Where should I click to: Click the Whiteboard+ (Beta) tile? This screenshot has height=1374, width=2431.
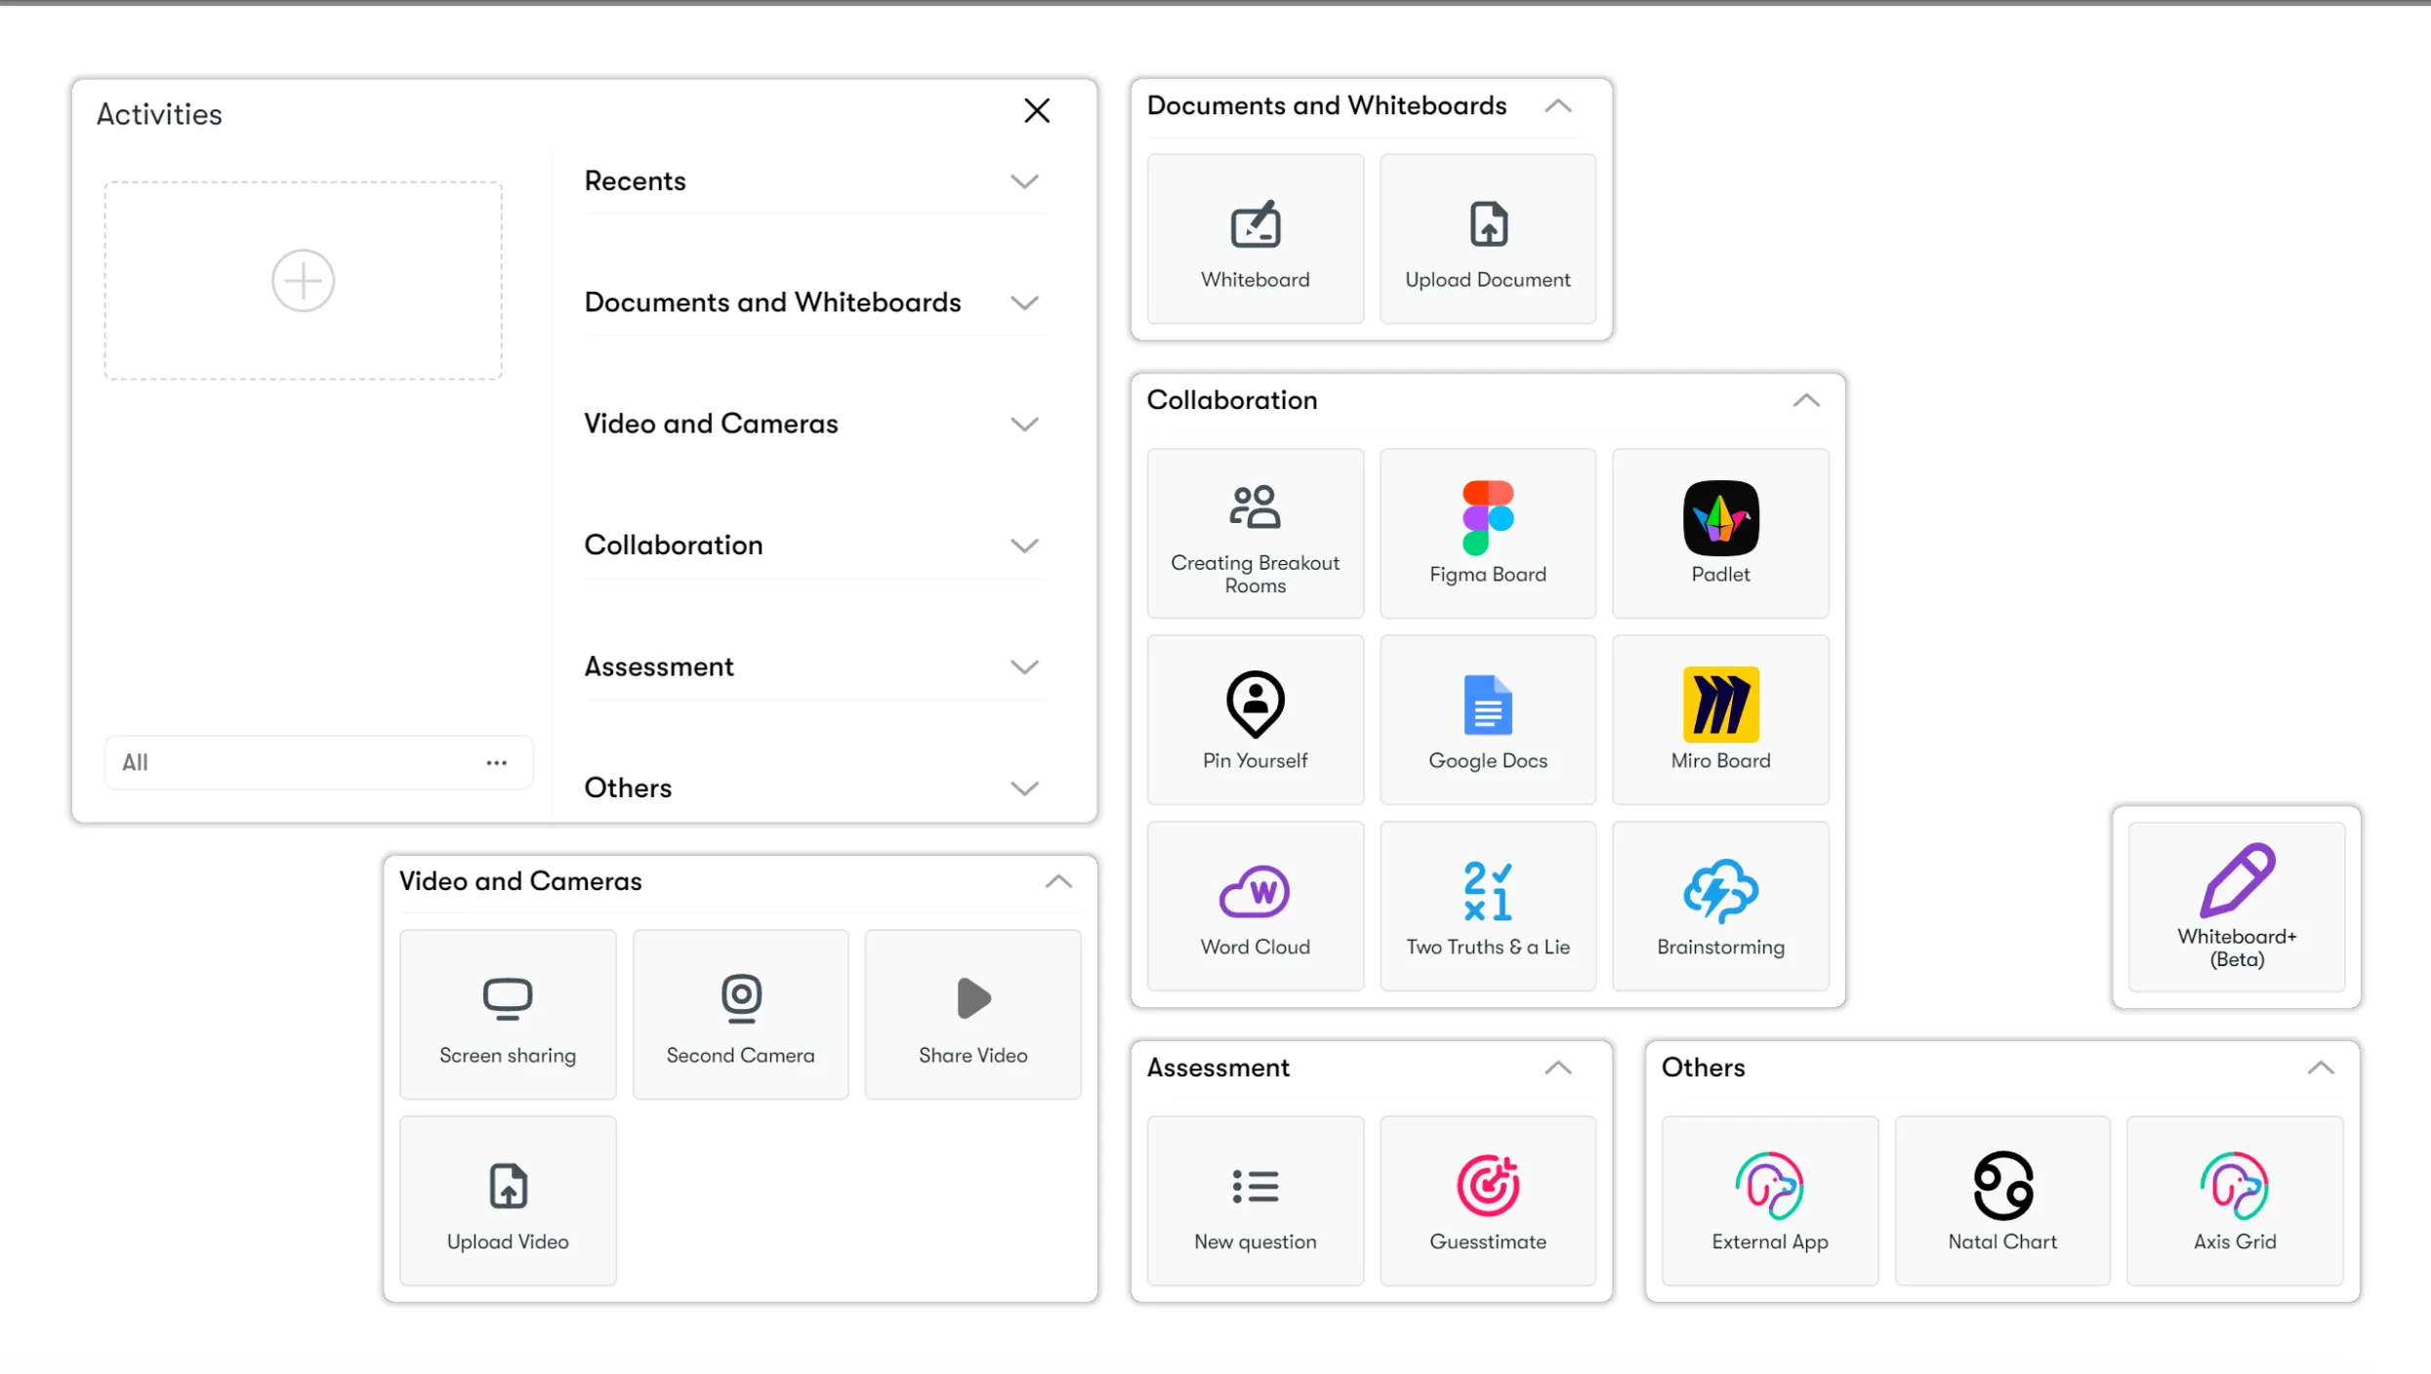click(x=2236, y=906)
